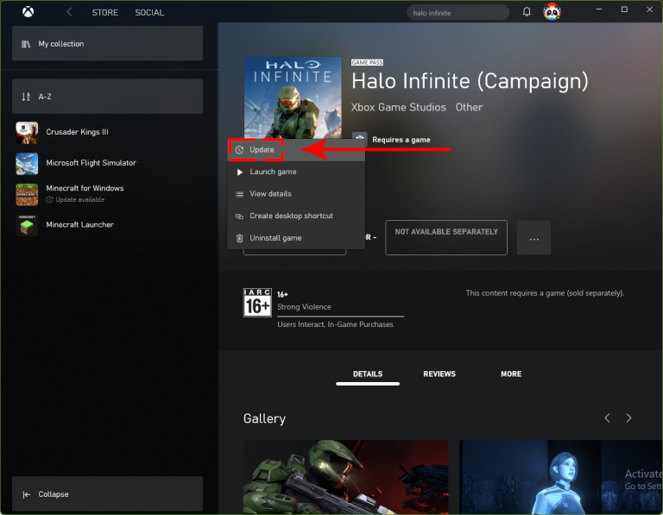This screenshot has height=515, width=663.
Task: Click the Collapse sidebar arrow icon
Action: coord(26,494)
